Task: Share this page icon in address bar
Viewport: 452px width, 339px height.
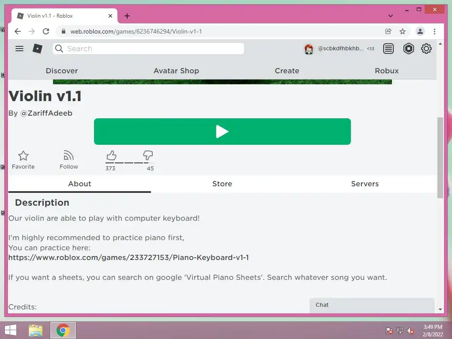Action: click(x=388, y=31)
